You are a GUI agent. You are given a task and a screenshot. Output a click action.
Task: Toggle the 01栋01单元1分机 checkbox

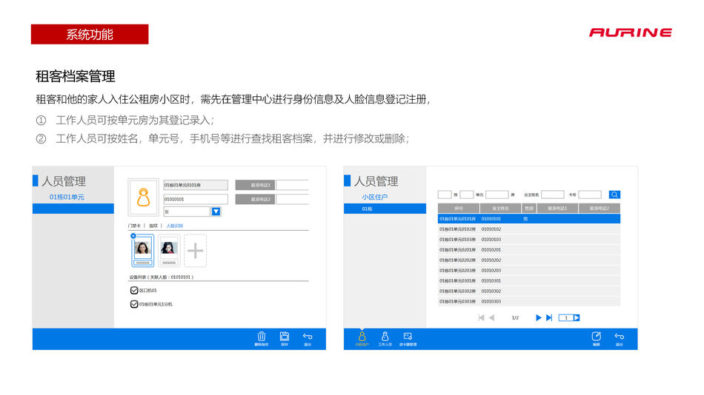(134, 304)
